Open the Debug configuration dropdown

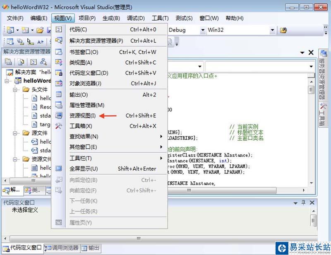pyautogui.click(x=202, y=30)
